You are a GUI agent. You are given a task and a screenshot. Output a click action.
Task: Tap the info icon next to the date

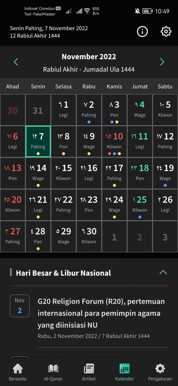[x=142, y=32]
